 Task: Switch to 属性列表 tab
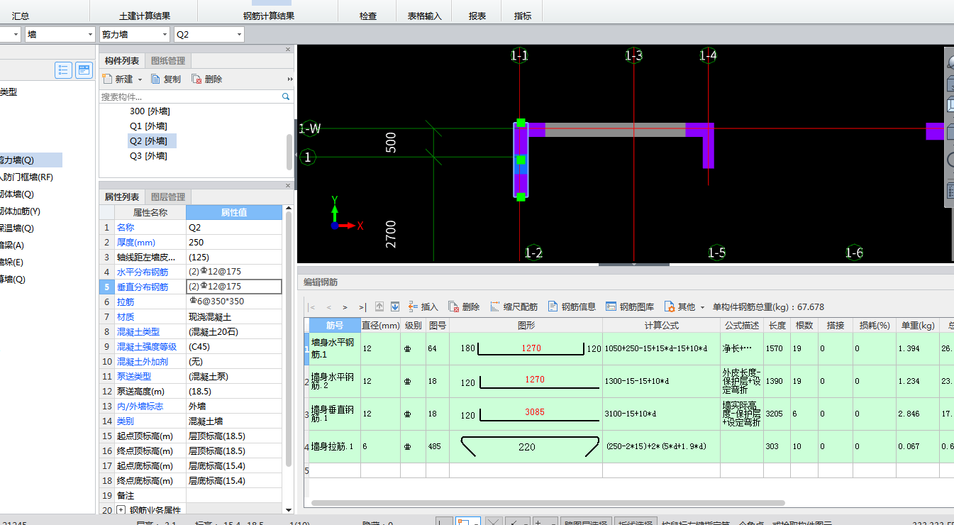(122, 197)
